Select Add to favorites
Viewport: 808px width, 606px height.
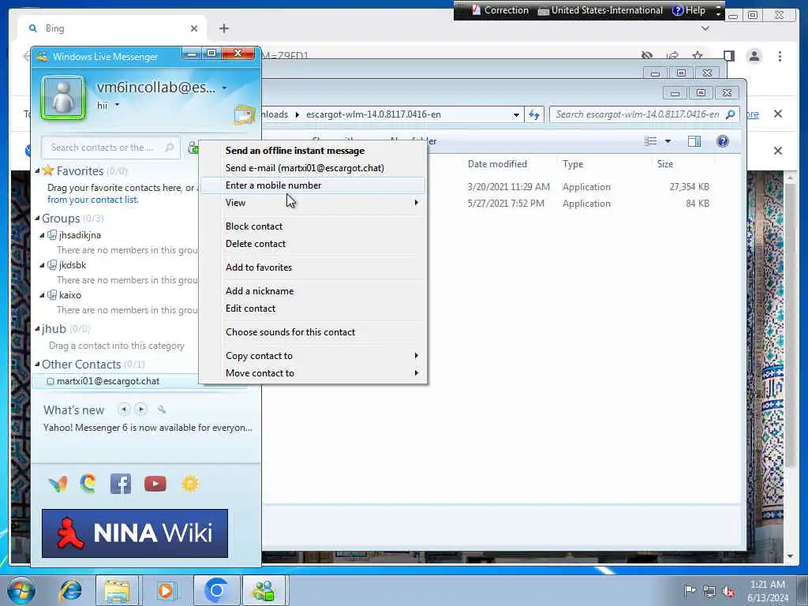click(312, 267)
